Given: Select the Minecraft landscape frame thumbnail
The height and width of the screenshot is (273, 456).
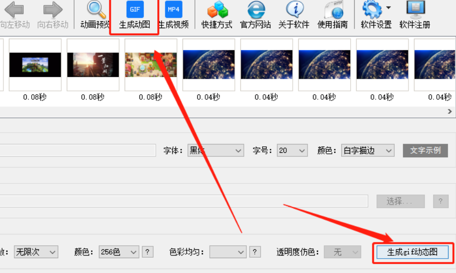Looking at the screenshot, I should click(35, 65).
